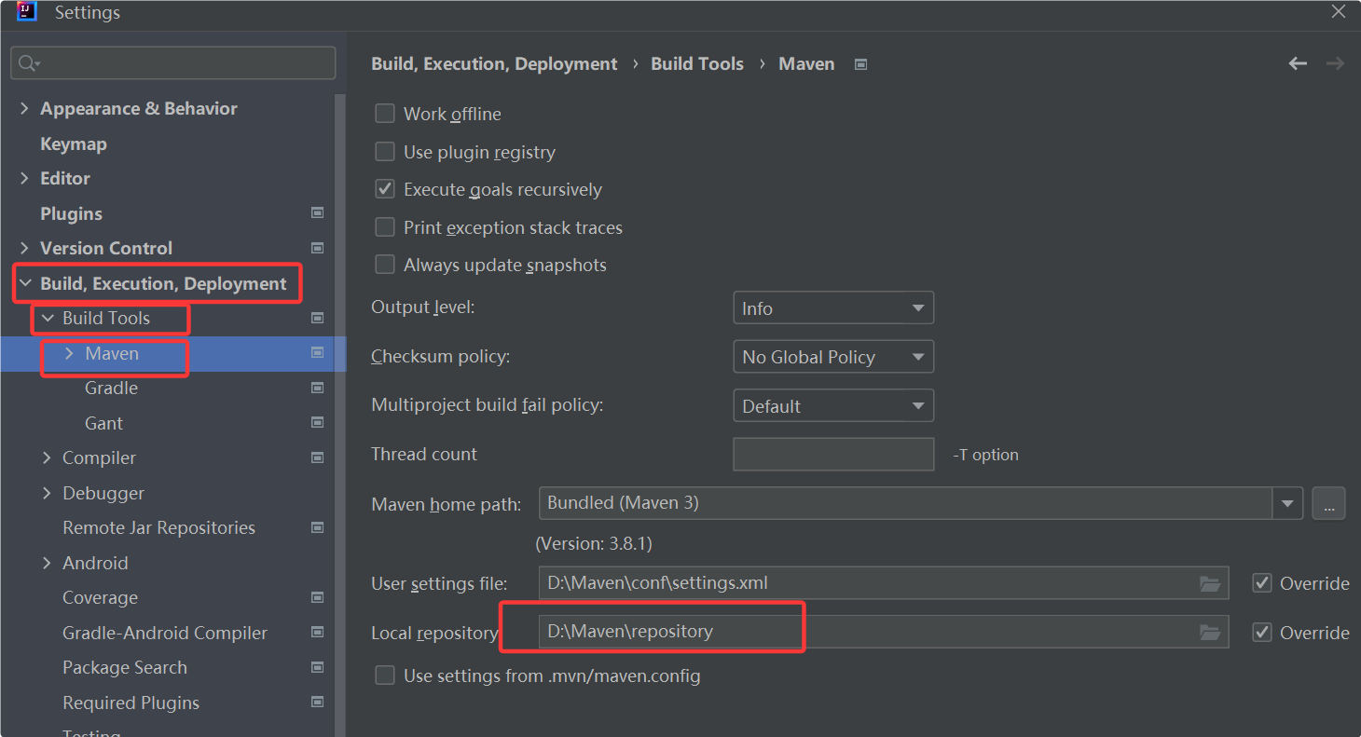Expand the Editor section
Screen dimensions: 1361x737
[x=24, y=178]
